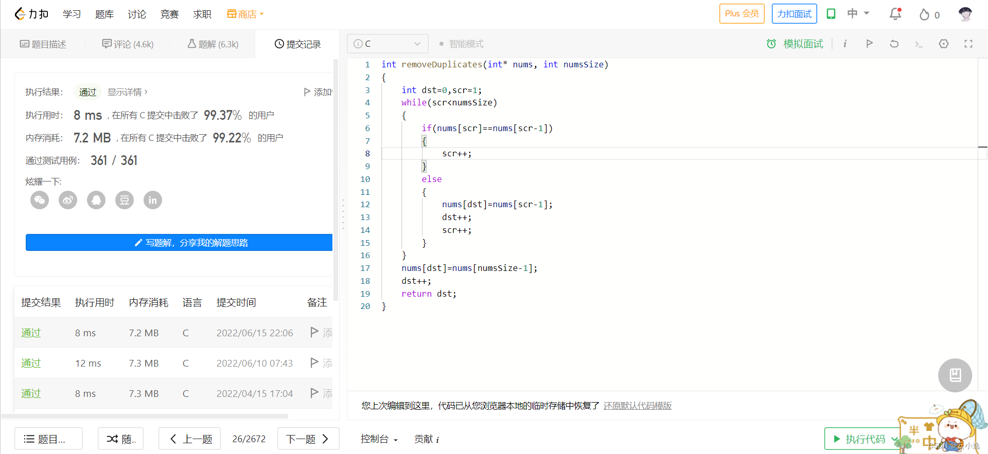Viewport: 988px width, 454px height.
Task: Share result to LinkedIn
Action: coord(153,200)
